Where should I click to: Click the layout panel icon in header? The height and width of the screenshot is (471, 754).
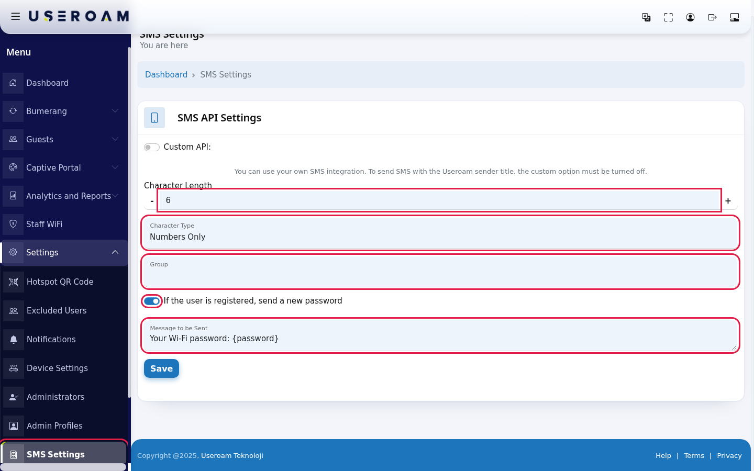point(734,17)
